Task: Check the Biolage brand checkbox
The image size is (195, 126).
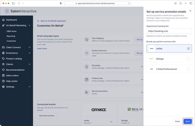Action: click(188, 59)
